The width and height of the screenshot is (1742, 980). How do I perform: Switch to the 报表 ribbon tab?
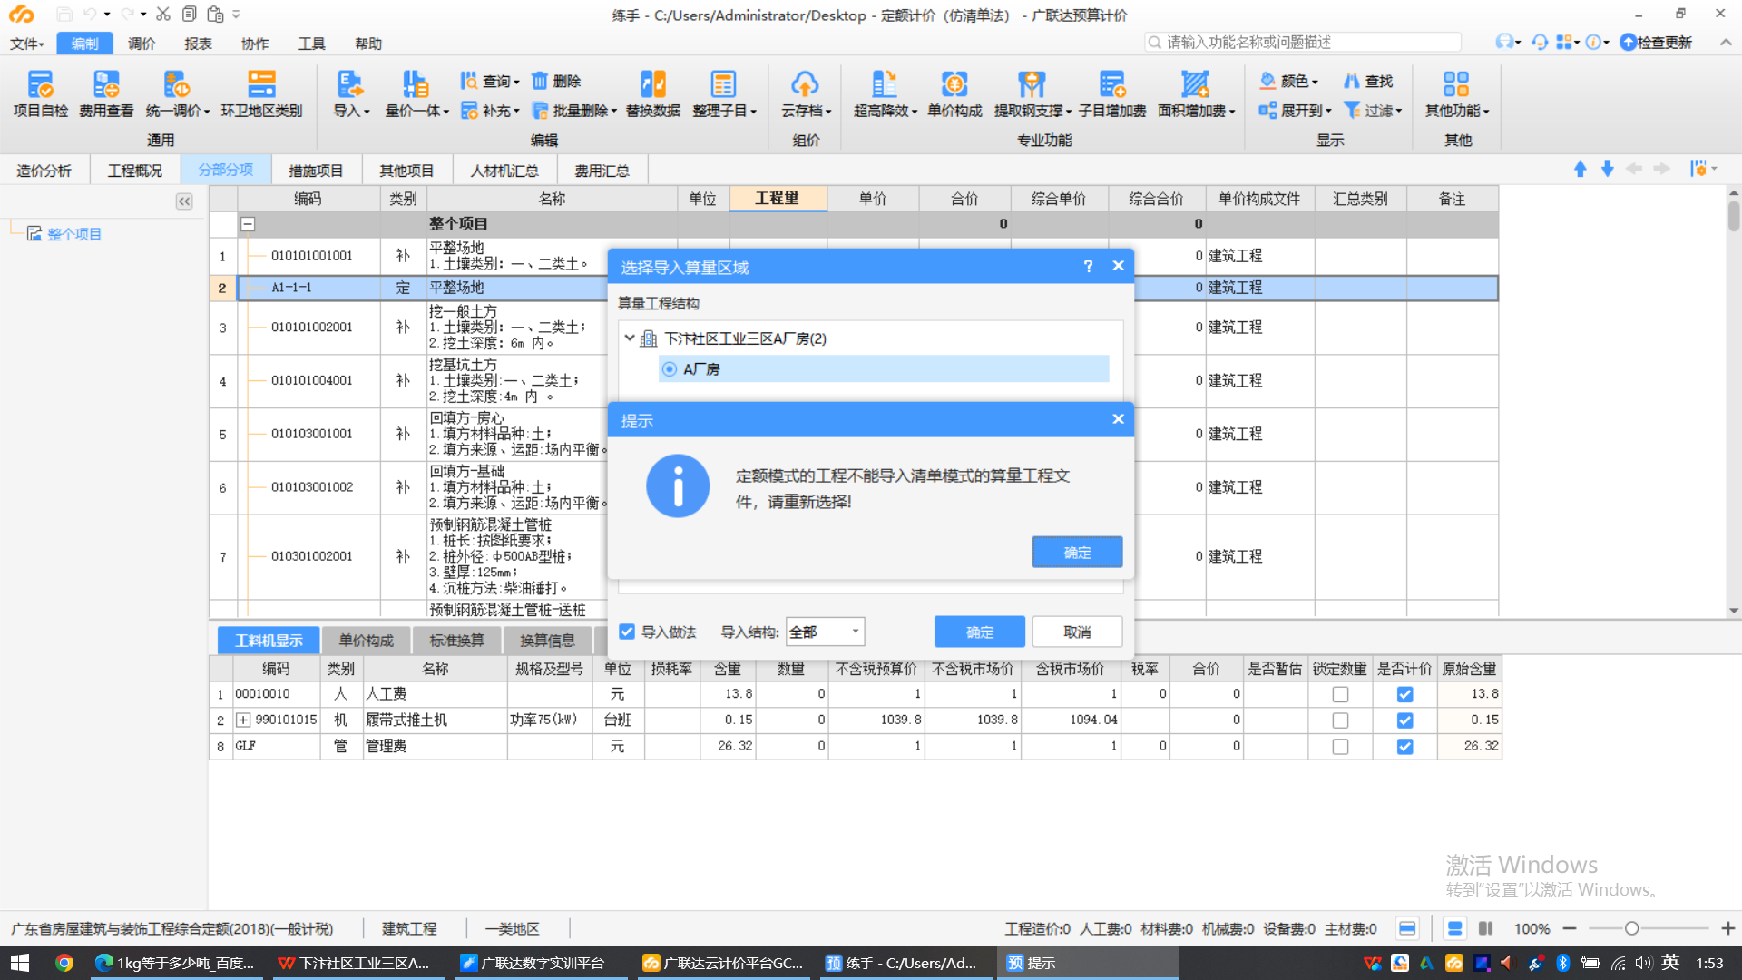point(198,44)
